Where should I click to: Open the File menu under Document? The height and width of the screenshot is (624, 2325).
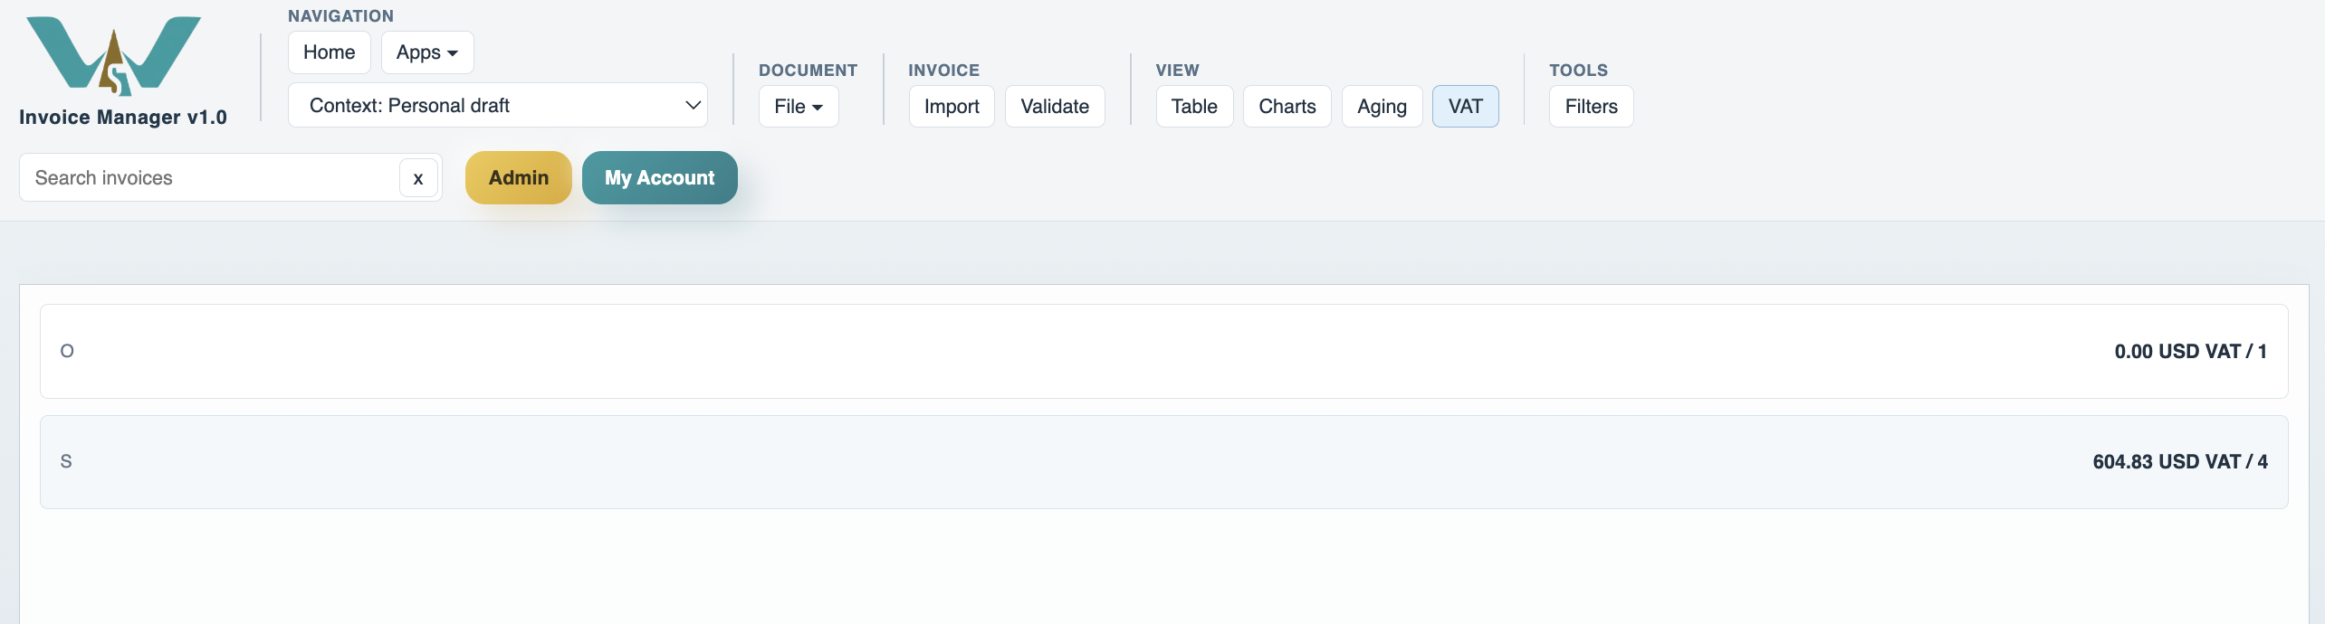click(799, 107)
